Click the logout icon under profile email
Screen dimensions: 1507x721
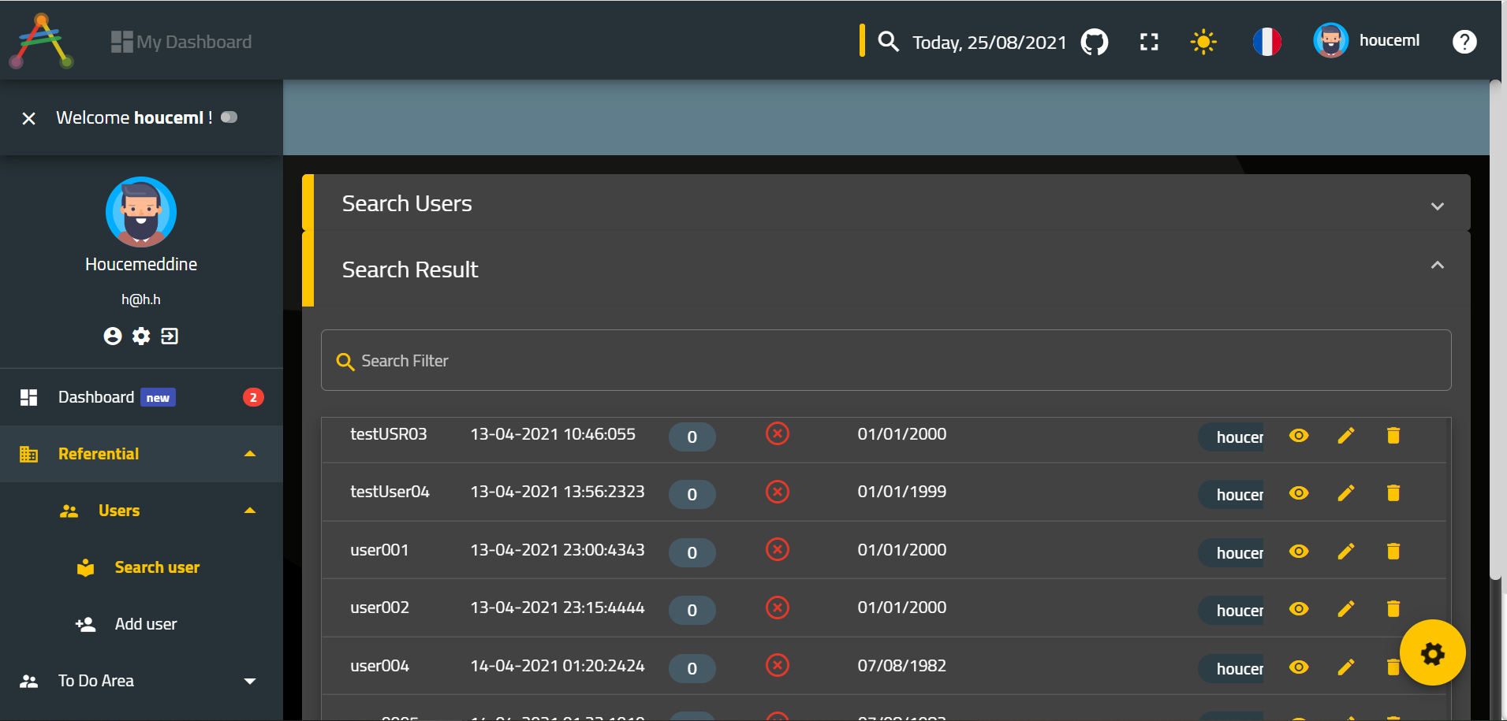[170, 336]
